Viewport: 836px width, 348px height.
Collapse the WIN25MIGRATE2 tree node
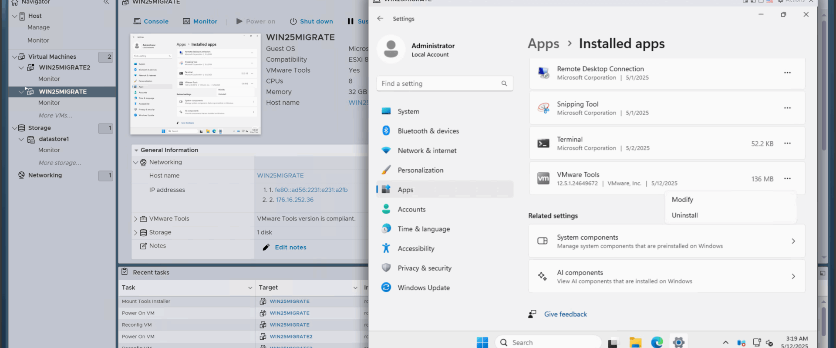(x=21, y=67)
